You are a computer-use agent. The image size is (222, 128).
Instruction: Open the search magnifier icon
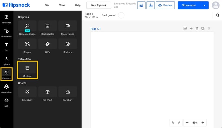[218, 15]
